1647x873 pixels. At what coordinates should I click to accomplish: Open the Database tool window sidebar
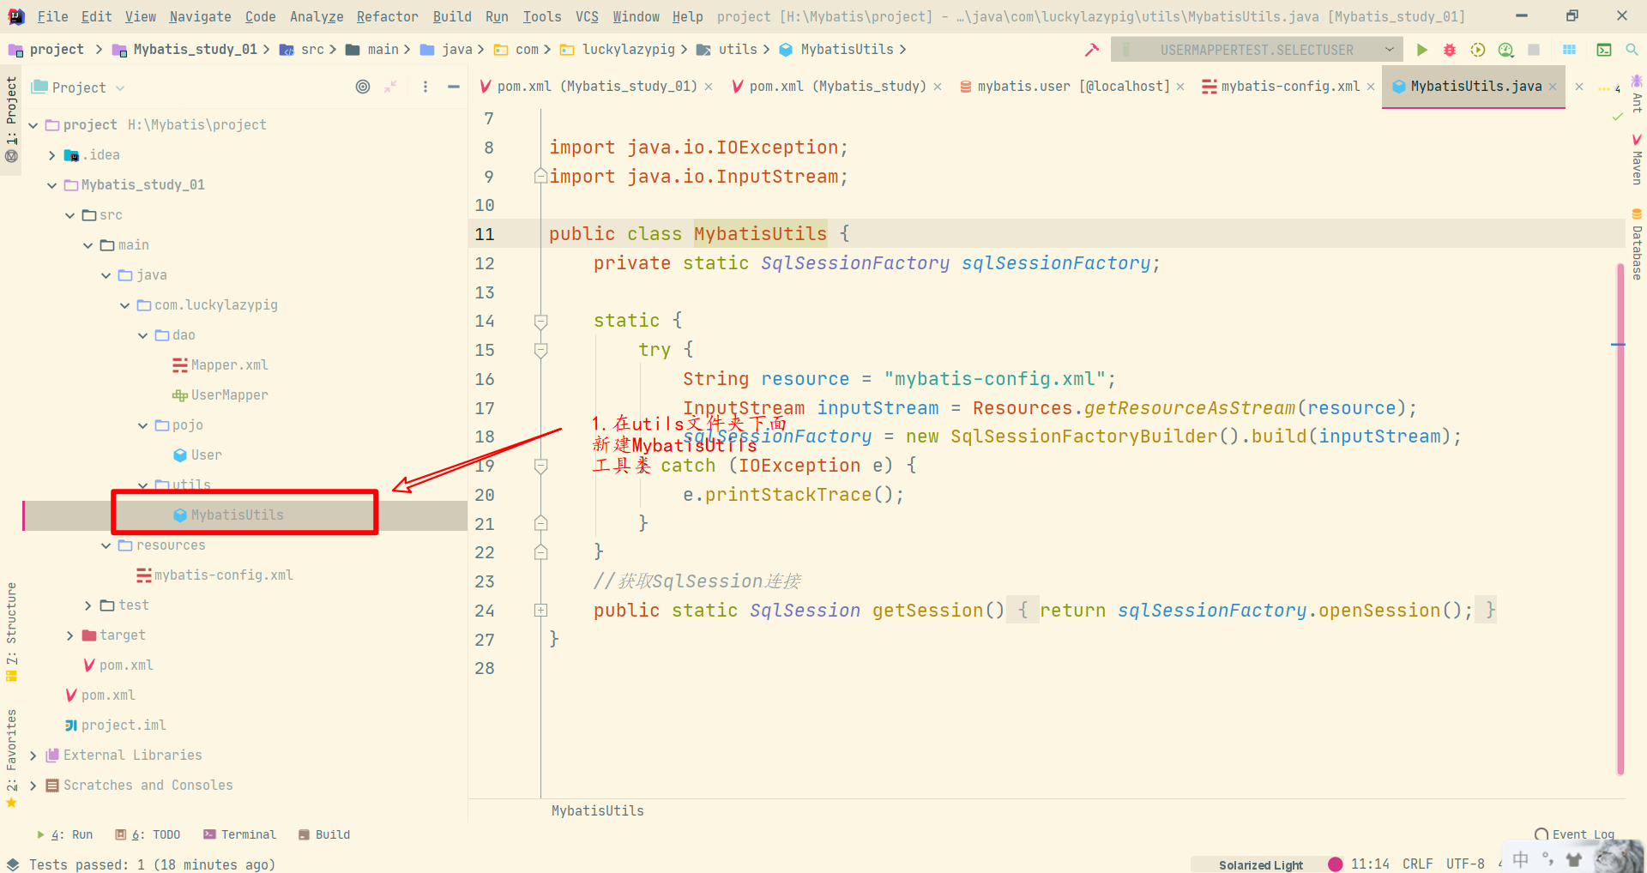point(1637,244)
